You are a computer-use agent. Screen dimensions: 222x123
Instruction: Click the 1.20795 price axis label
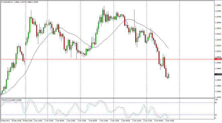[x=218, y=11]
